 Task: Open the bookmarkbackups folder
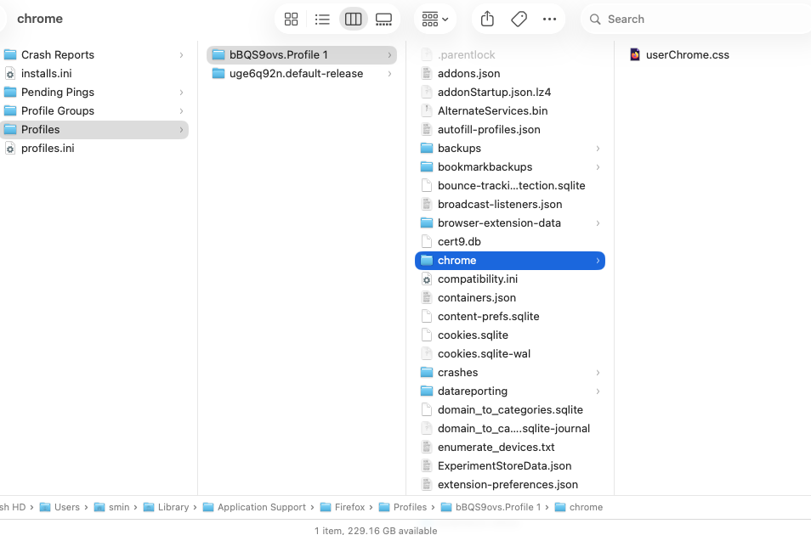click(x=484, y=166)
